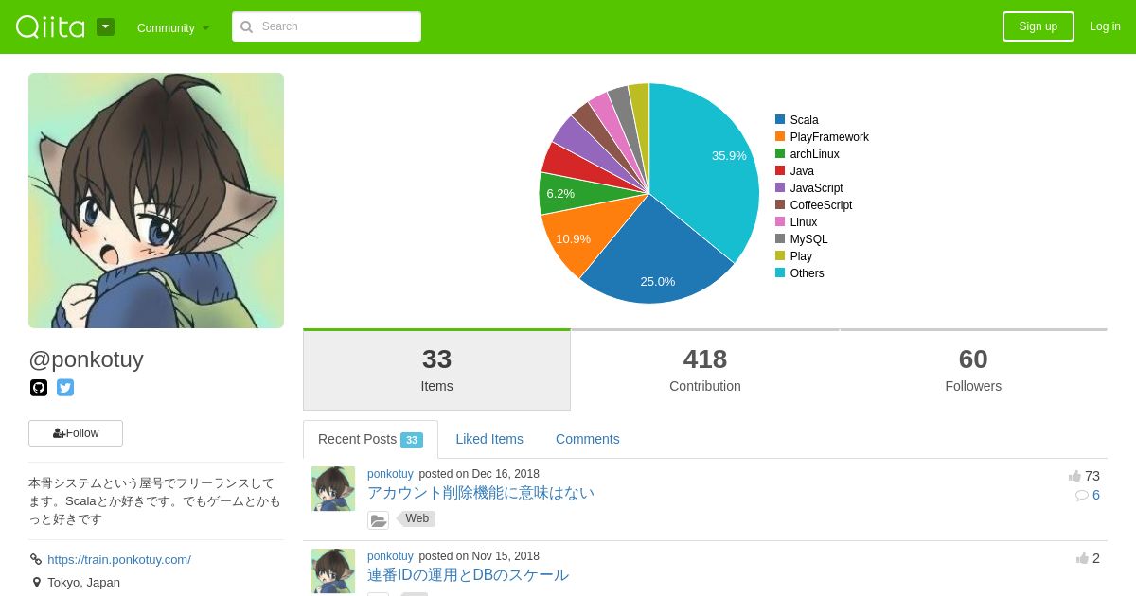Switch to the Recent Posts tab

(370, 439)
